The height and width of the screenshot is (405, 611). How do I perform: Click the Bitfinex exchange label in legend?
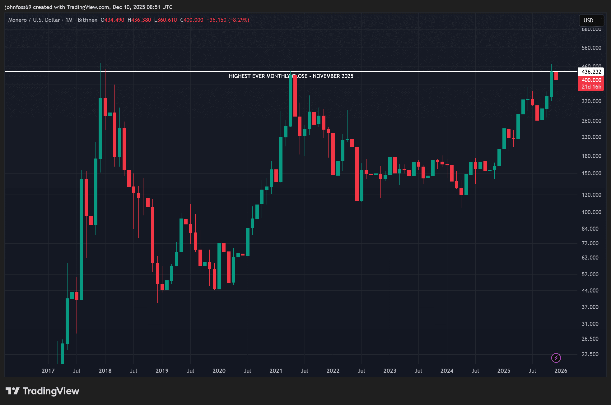(87, 20)
